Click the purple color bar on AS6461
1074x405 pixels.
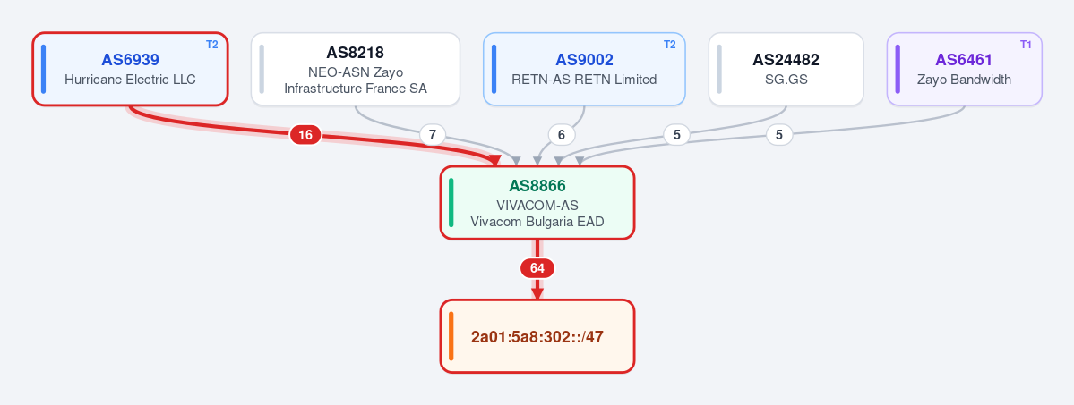tap(898, 69)
